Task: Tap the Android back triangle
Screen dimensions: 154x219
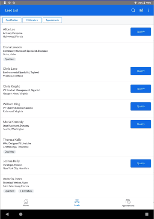Action: [7, 214]
